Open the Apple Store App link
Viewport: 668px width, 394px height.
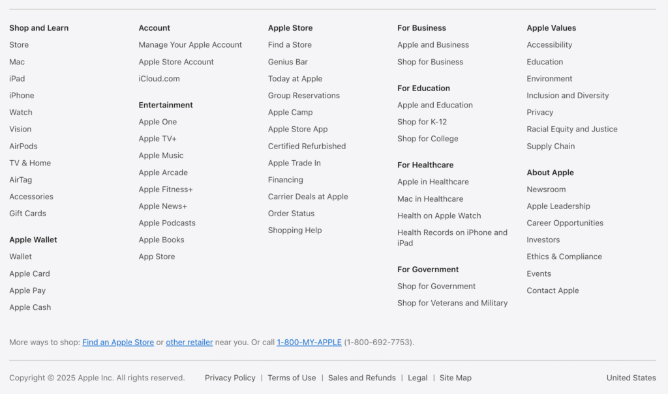297,129
